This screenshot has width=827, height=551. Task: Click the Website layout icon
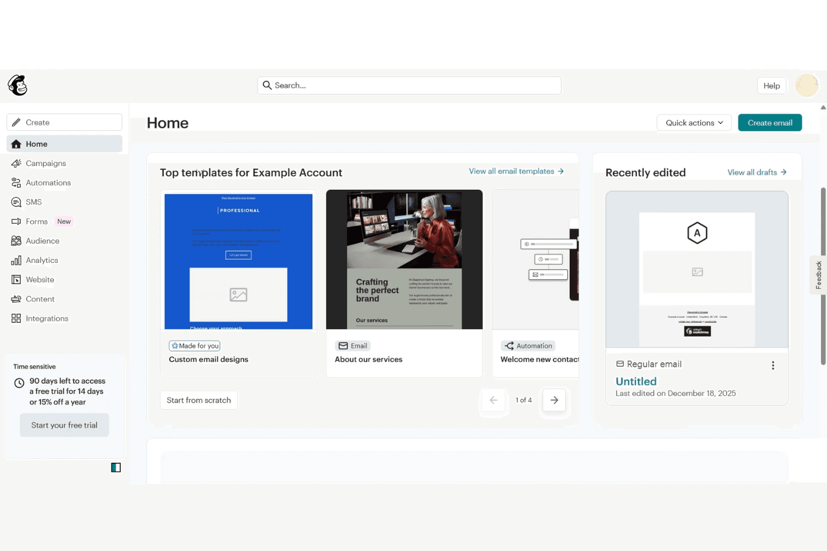[16, 280]
